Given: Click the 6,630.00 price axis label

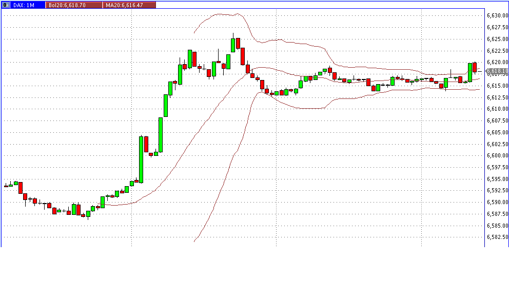Looking at the screenshot, I should point(497,15).
